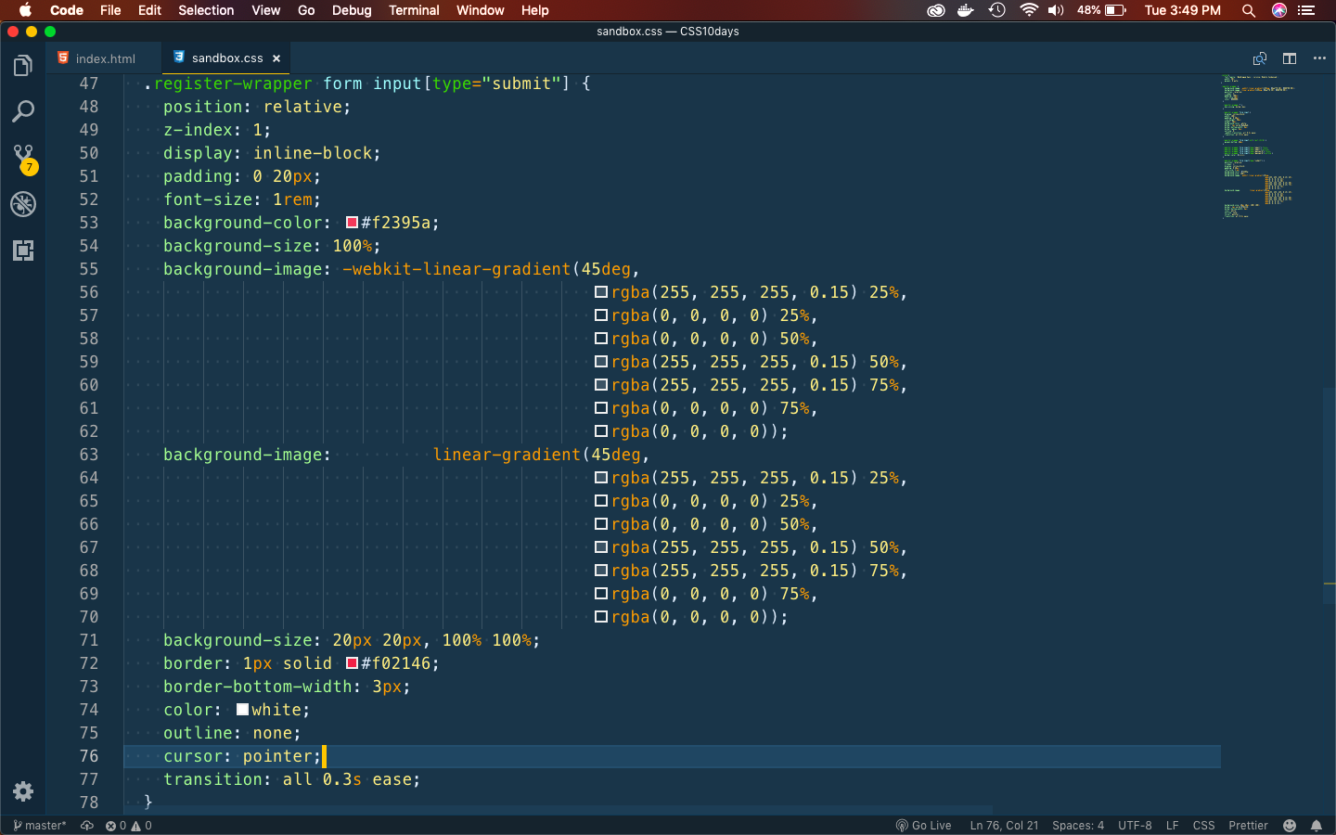Viewport: 1336px width, 835px height.
Task: Synchronize changes via status bar sync icon
Action: pyautogui.click(x=87, y=826)
